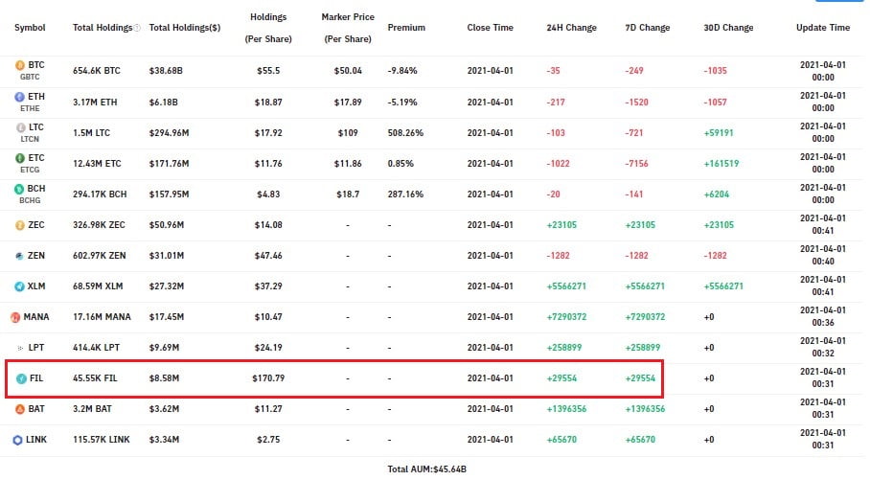Click the BCH coin icon
The image size is (870, 480).
click(x=19, y=189)
